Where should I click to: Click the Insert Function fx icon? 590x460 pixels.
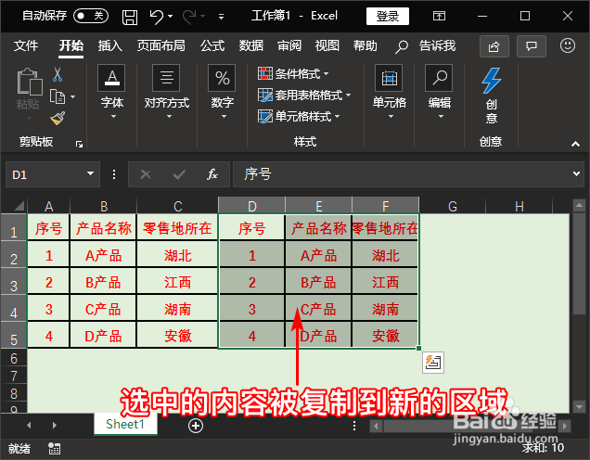click(x=212, y=174)
